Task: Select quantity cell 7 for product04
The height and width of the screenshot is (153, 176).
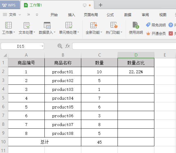Action: point(99,98)
